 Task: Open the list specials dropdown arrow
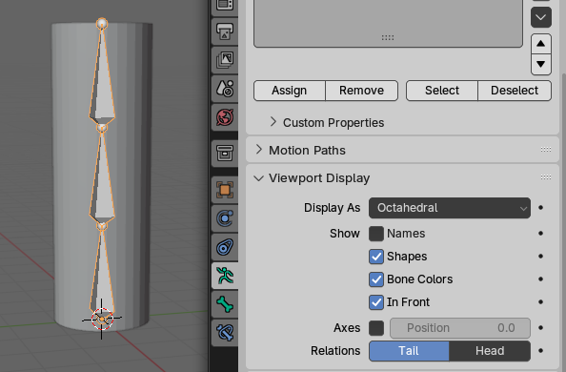(540, 17)
